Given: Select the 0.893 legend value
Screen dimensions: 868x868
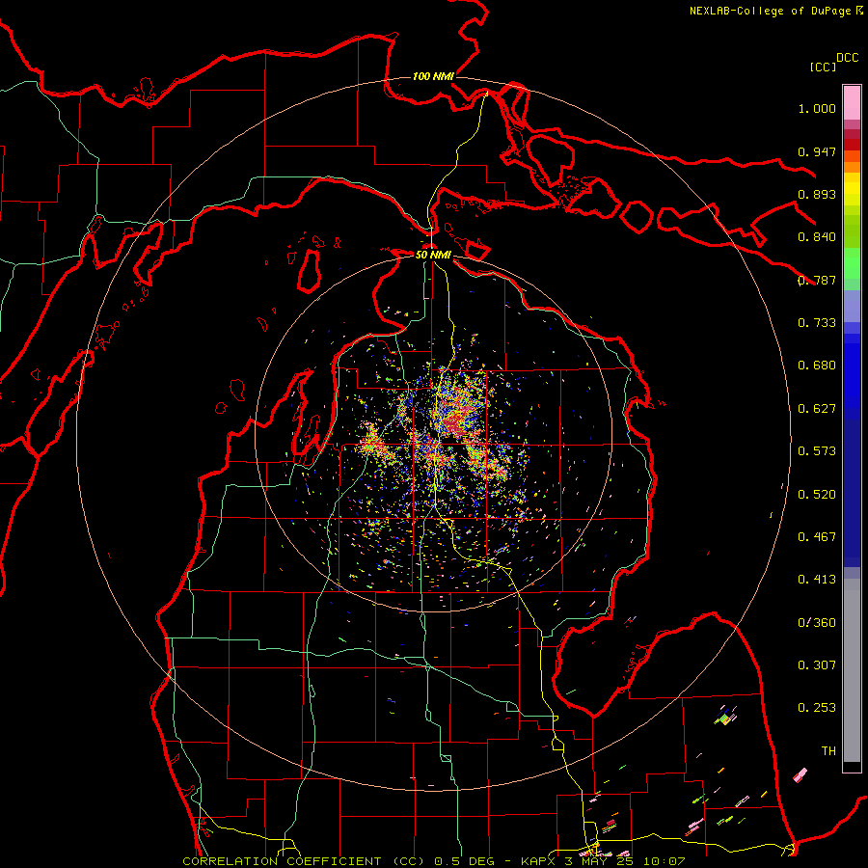Looking at the screenshot, I should [817, 194].
